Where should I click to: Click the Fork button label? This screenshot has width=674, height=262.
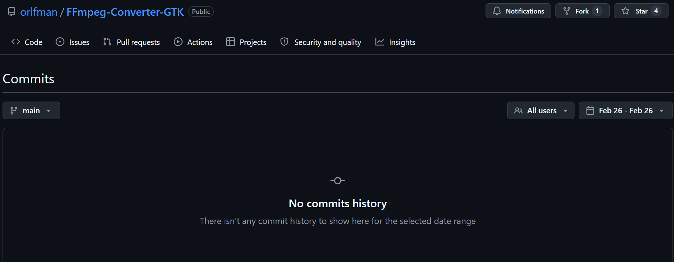[x=582, y=11]
